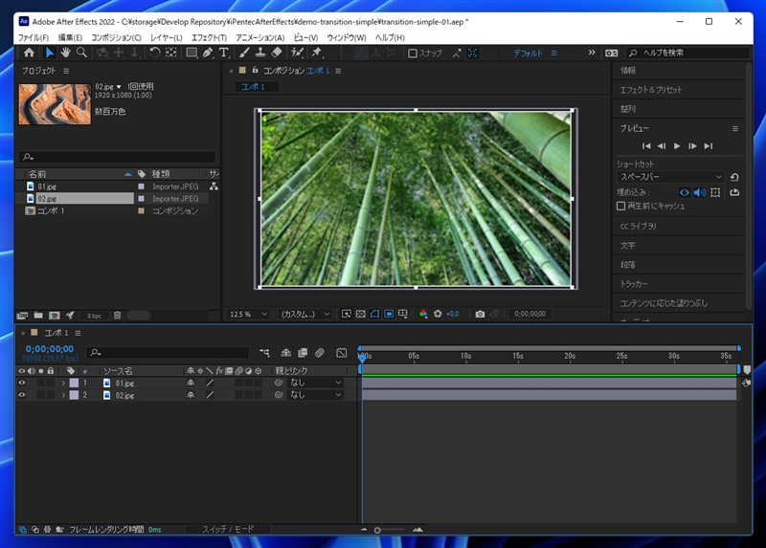
Task: Select the デフォルト workspace
Action: point(528,54)
